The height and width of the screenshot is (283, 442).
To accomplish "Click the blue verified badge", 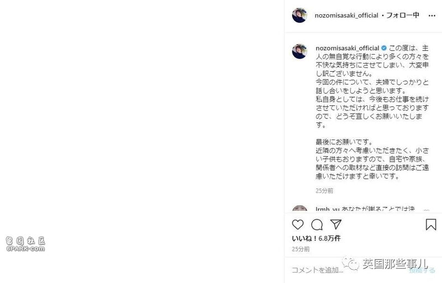I will point(384,48).
